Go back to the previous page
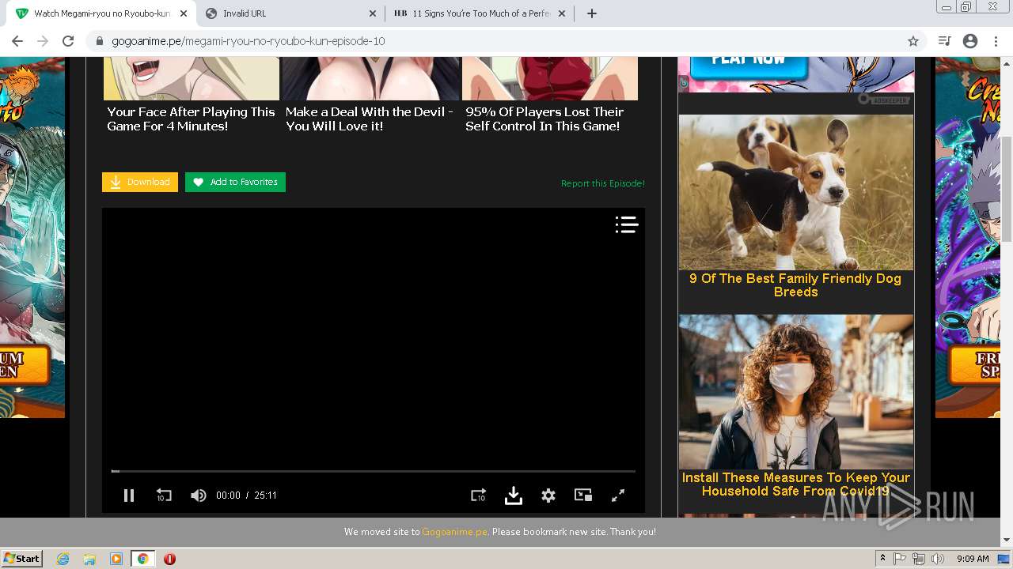The width and height of the screenshot is (1013, 569). point(17,41)
